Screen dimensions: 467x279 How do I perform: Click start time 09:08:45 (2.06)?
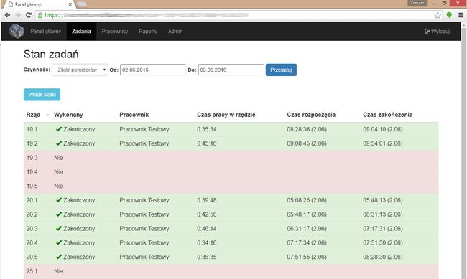pyautogui.click(x=307, y=143)
